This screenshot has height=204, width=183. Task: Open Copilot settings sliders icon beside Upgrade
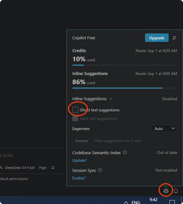pyautogui.click(x=174, y=38)
